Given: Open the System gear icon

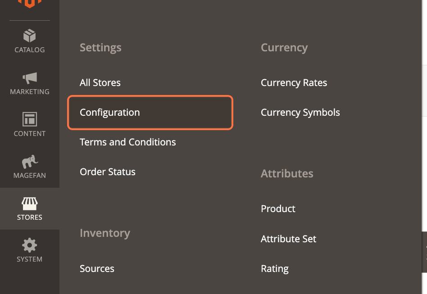Looking at the screenshot, I should click(x=29, y=245).
